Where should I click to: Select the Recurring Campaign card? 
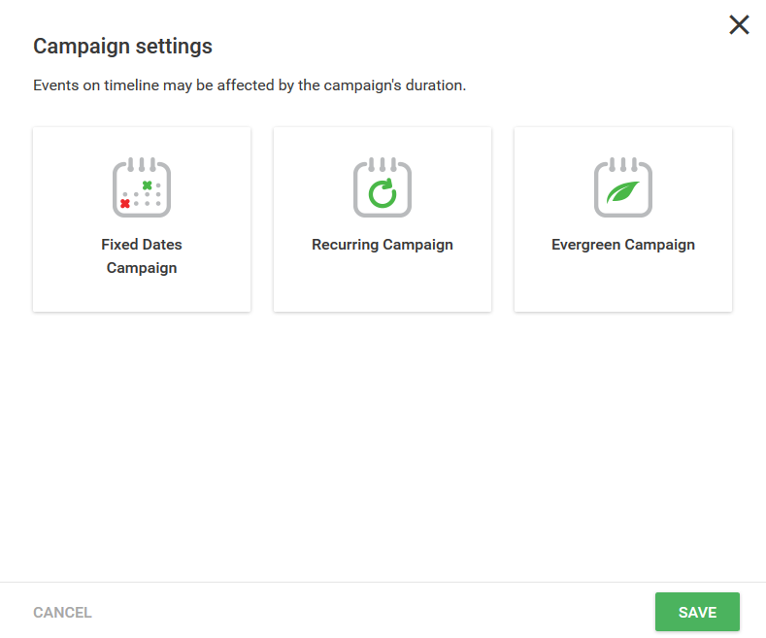coord(383,219)
